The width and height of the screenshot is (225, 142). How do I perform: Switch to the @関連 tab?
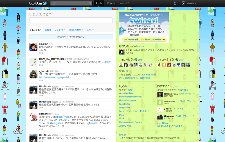point(48,30)
